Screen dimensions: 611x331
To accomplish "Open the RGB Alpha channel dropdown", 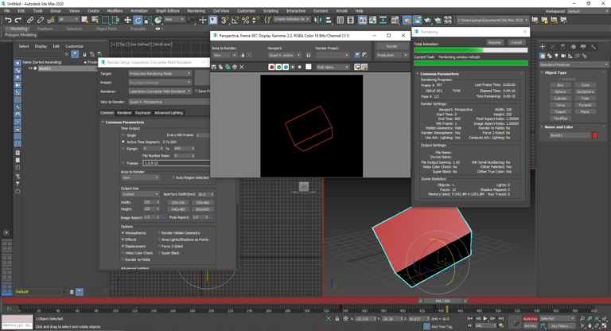I will [332, 68].
